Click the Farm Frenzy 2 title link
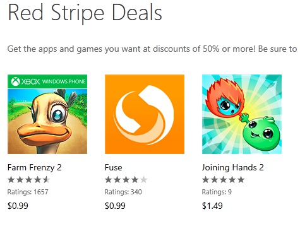This screenshot has height=236, width=300. pos(35,168)
